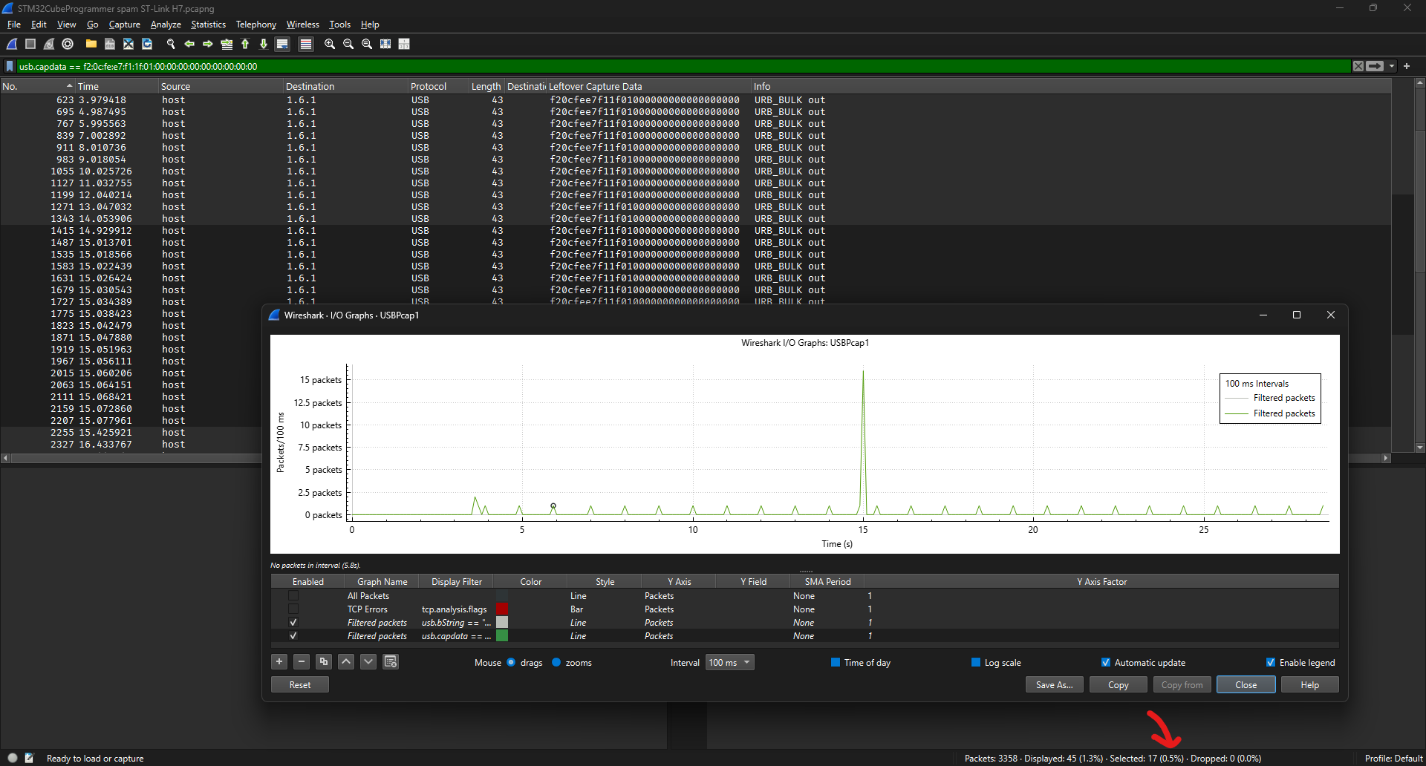The image size is (1426, 766).
Task: Open the Telephony menu
Action: point(255,24)
